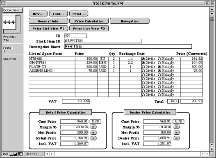Click the vertical scrollbar thumb
This screenshot has height=158, width=216.
click(212, 18)
